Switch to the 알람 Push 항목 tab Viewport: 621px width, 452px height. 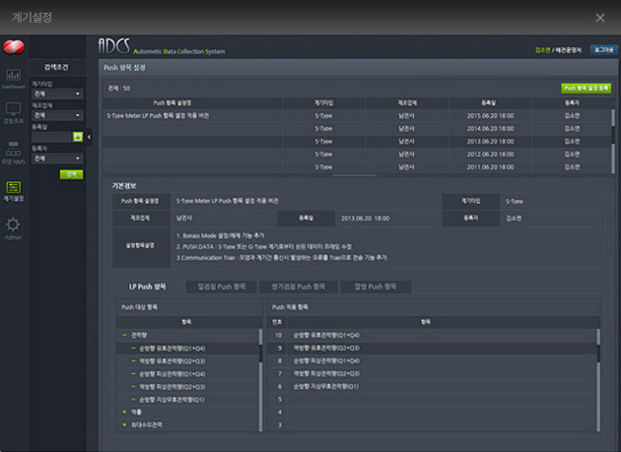tap(376, 287)
